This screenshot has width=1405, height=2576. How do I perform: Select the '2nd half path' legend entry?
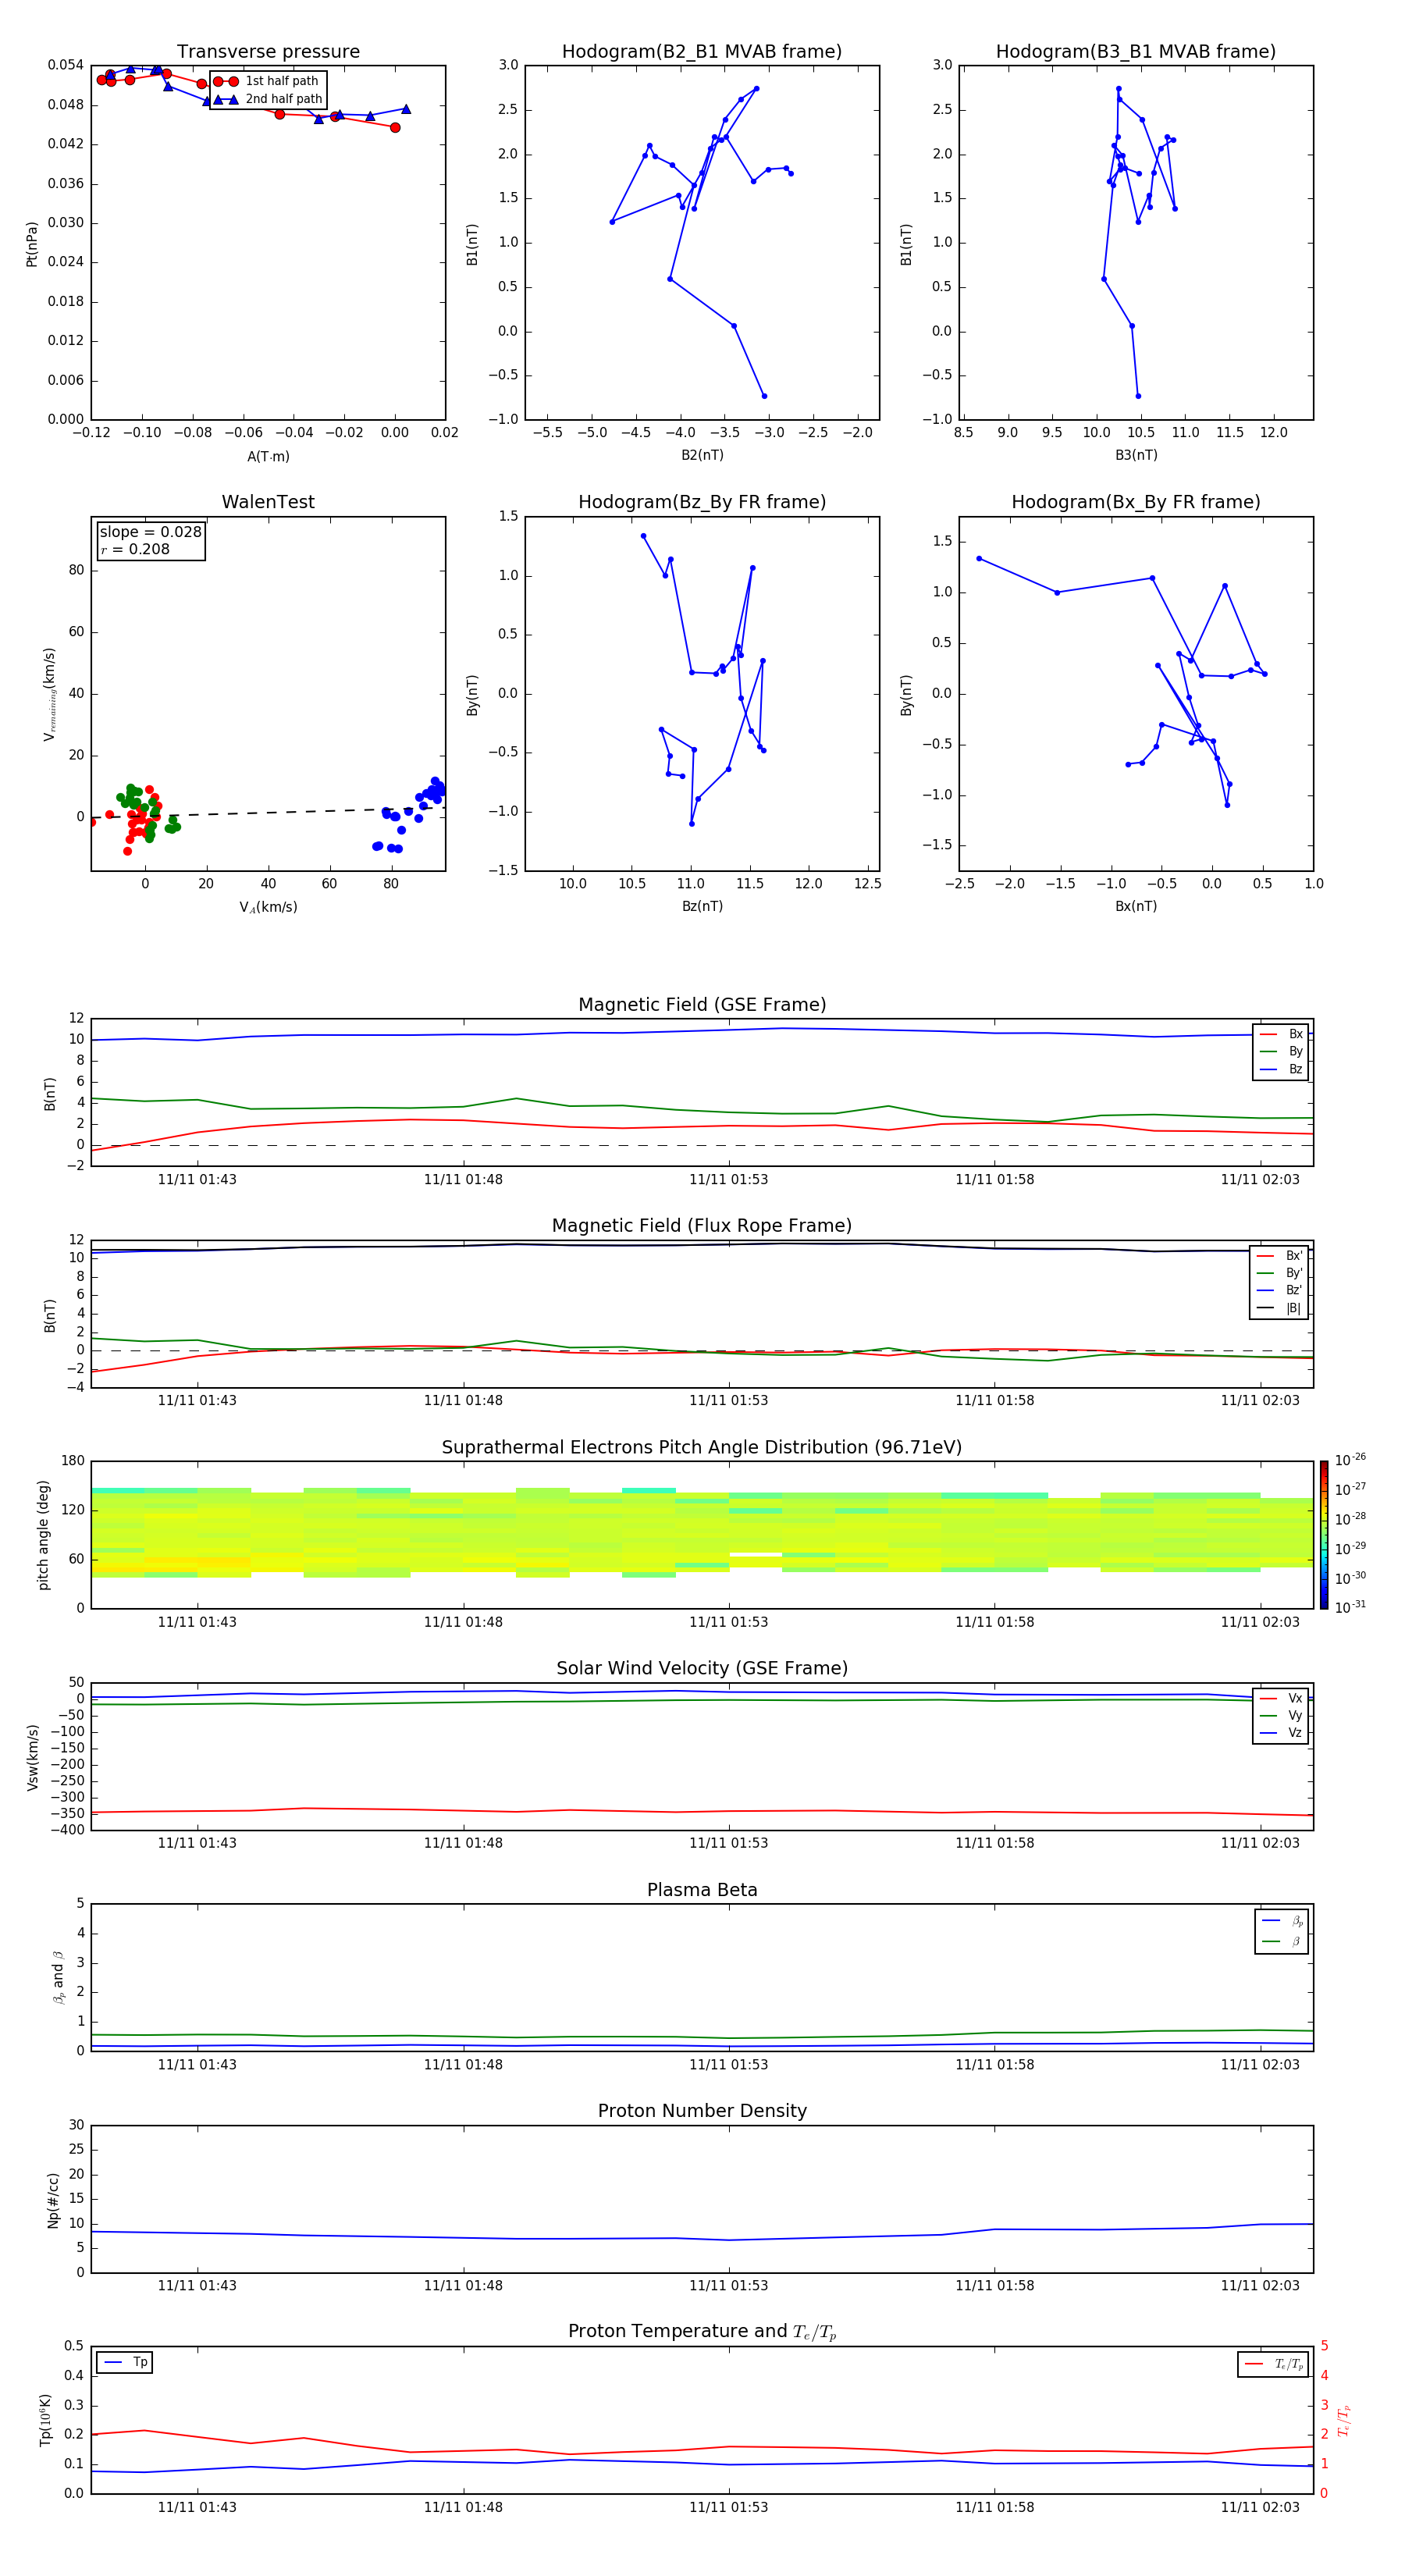(x=268, y=99)
